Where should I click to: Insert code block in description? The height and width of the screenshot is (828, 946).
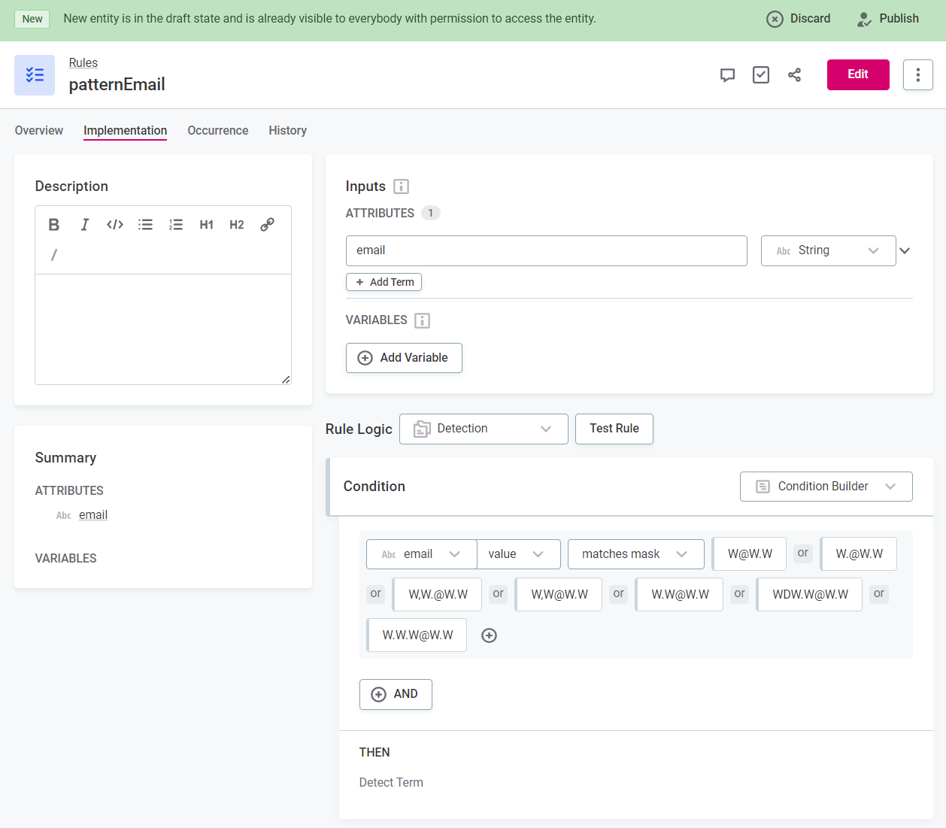pyautogui.click(x=115, y=225)
